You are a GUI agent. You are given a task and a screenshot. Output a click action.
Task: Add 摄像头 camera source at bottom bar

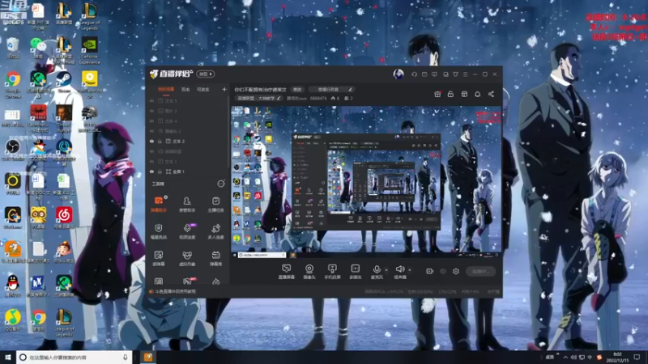309,272
